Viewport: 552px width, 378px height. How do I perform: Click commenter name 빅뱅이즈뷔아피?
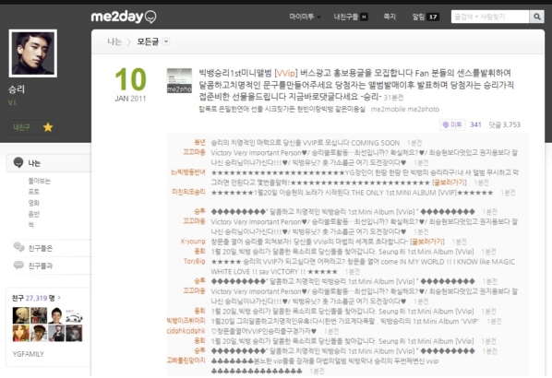coord(186,321)
